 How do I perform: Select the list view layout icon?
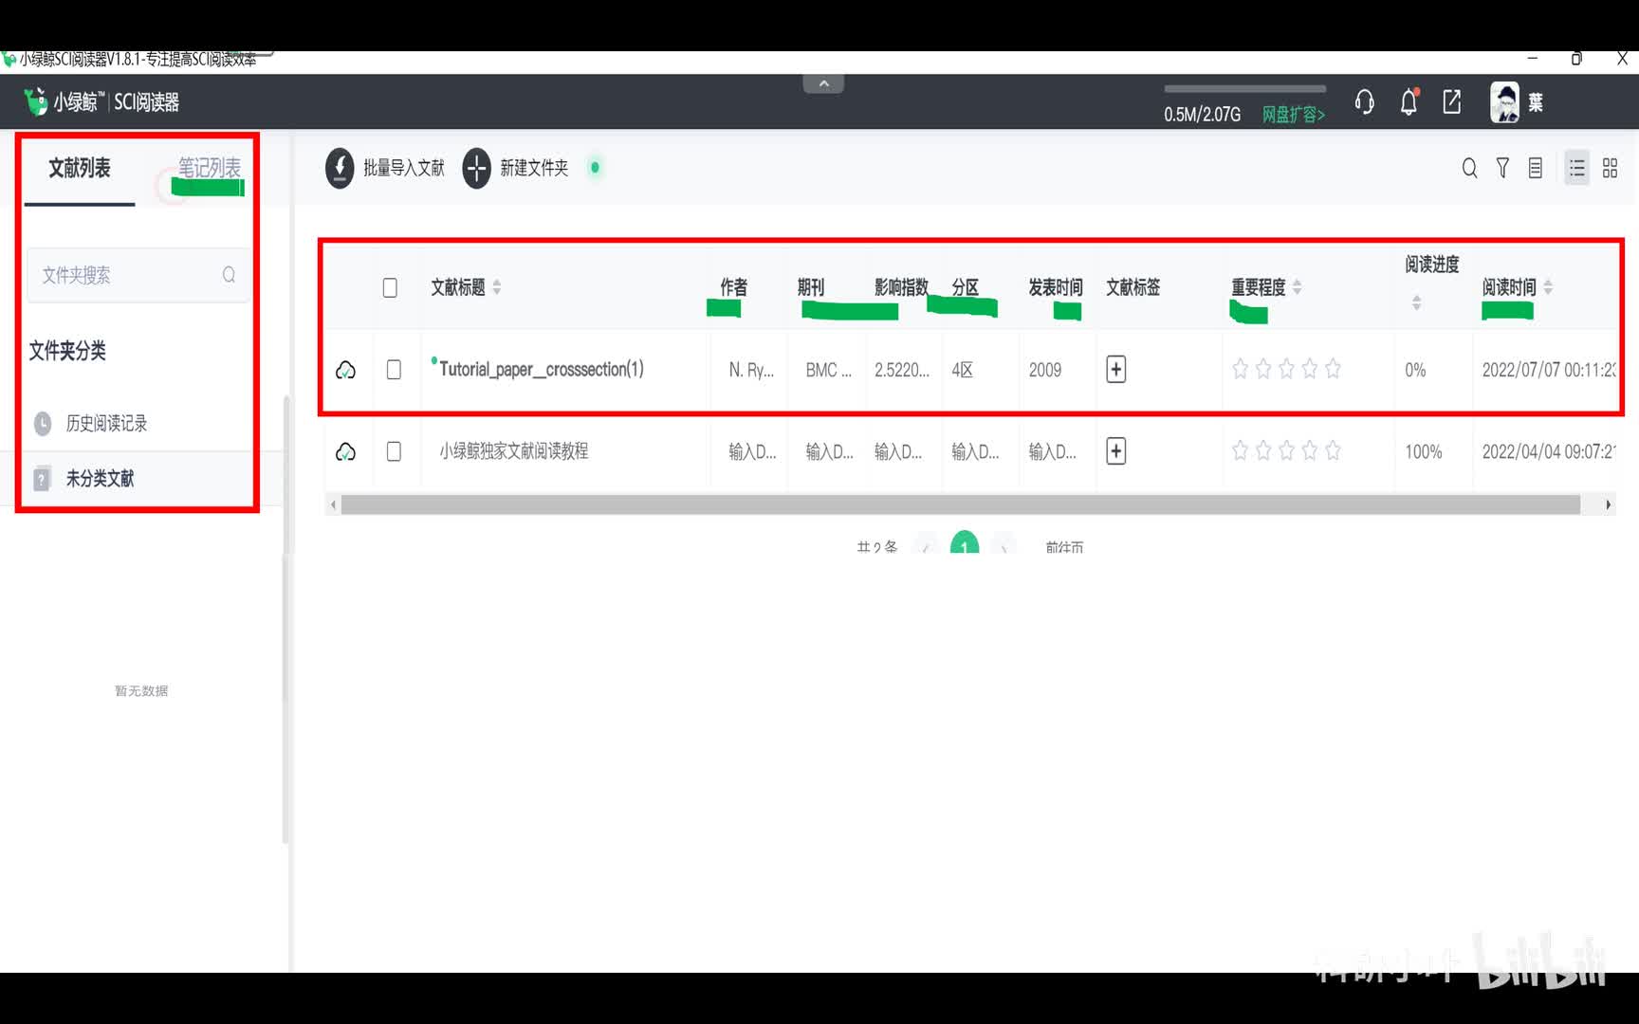point(1576,169)
